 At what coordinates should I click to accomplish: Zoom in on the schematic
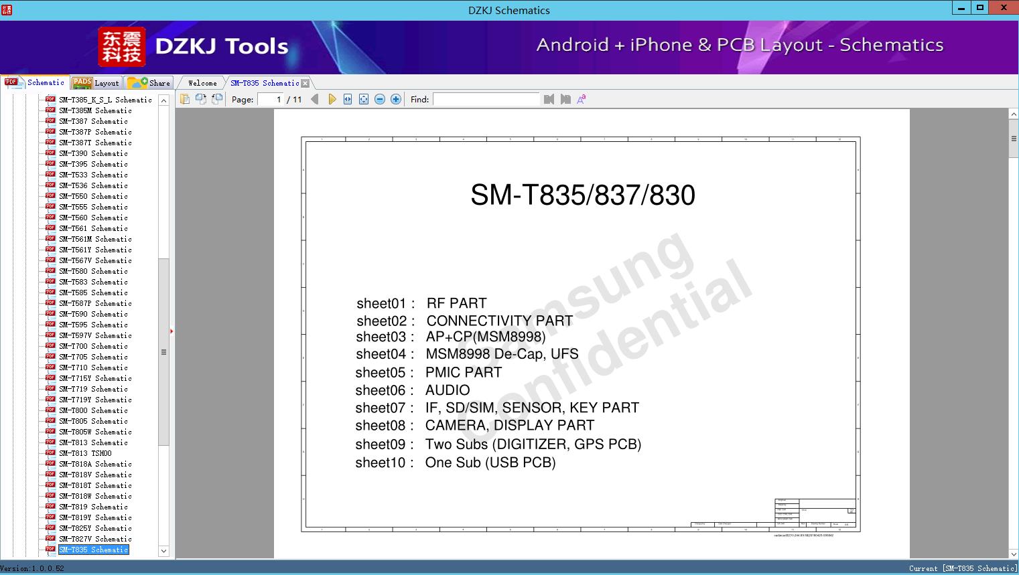click(x=396, y=99)
